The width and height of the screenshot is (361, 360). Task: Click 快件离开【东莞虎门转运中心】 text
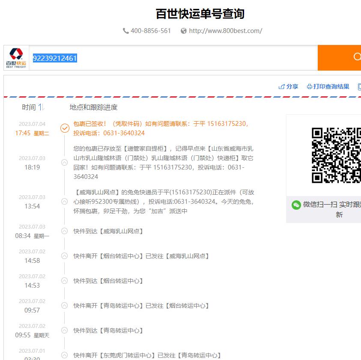(x=147, y=355)
